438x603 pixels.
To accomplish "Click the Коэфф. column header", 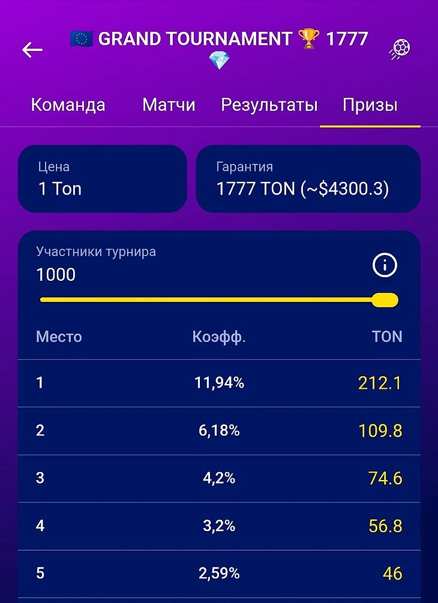I will point(219,337).
